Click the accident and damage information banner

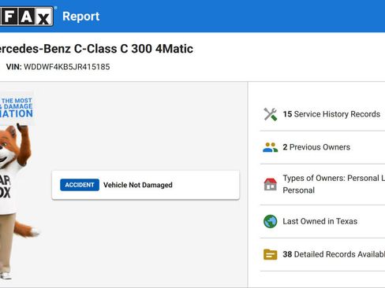(17, 108)
